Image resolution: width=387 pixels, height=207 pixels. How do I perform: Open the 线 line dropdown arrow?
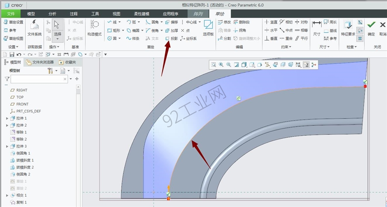pos(119,22)
